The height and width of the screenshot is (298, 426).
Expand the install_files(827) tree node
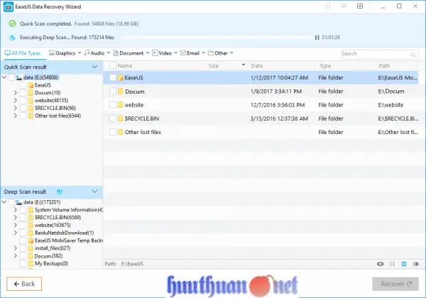pyautogui.click(x=15, y=248)
